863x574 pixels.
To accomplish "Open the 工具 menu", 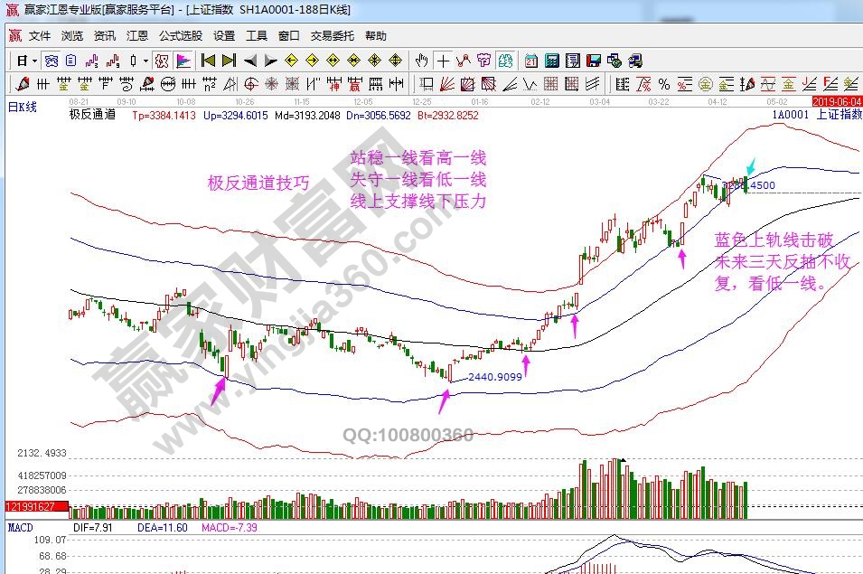I will coord(257,36).
